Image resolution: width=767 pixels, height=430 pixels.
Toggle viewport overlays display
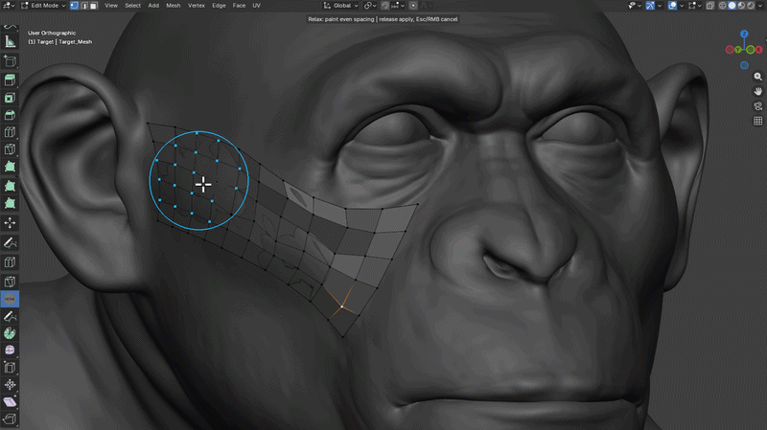(673, 6)
